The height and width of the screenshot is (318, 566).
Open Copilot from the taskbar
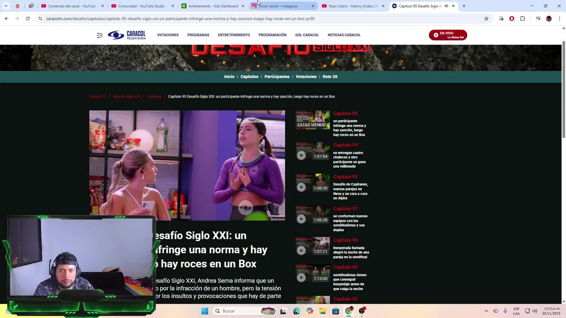click(x=310, y=311)
